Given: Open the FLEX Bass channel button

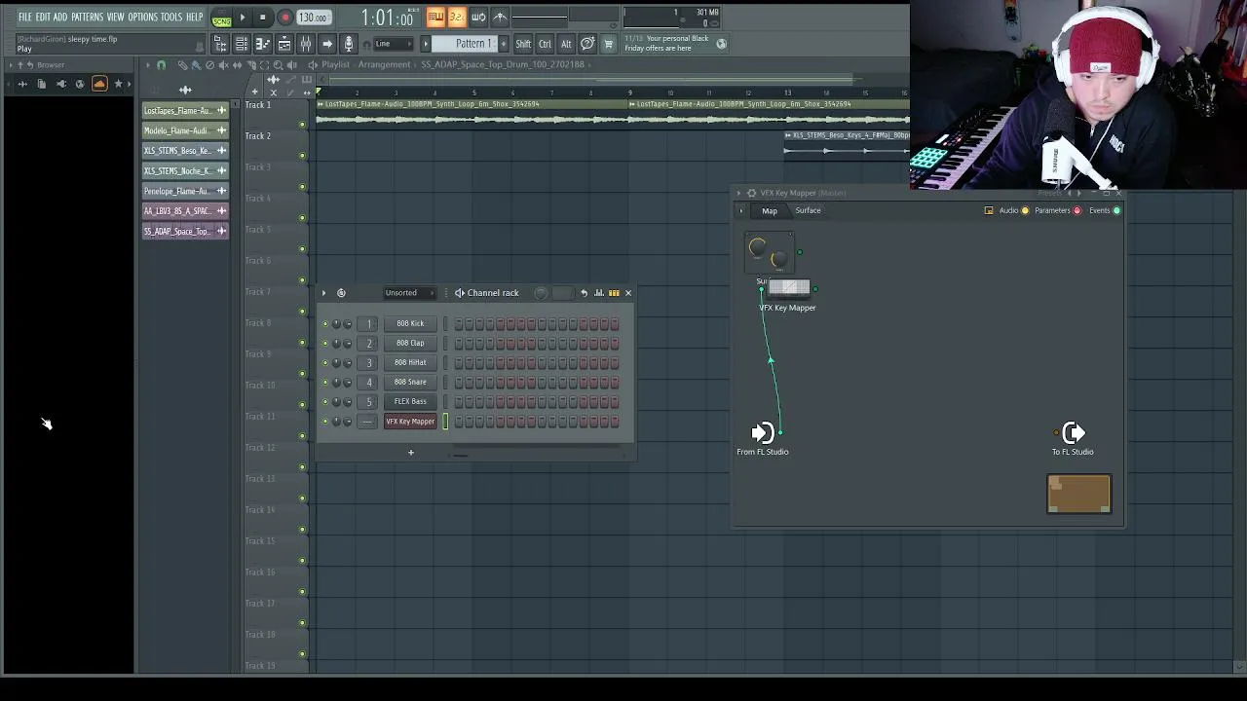Looking at the screenshot, I should pyautogui.click(x=410, y=401).
